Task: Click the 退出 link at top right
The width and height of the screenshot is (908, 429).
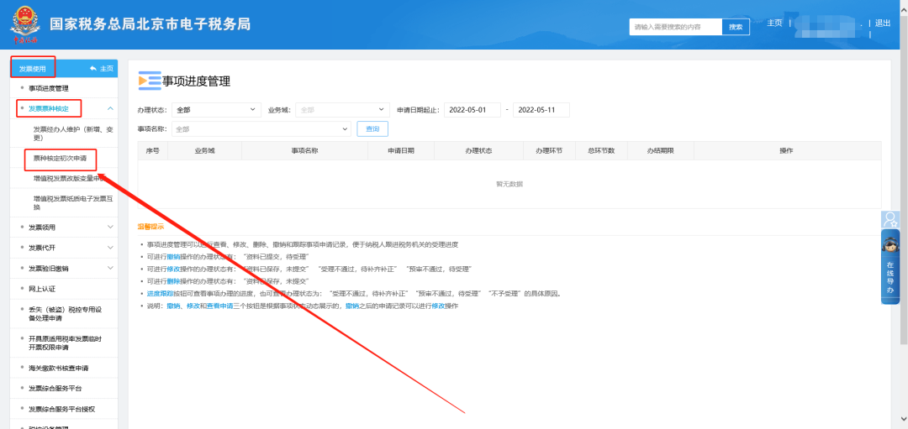Action: [882, 24]
